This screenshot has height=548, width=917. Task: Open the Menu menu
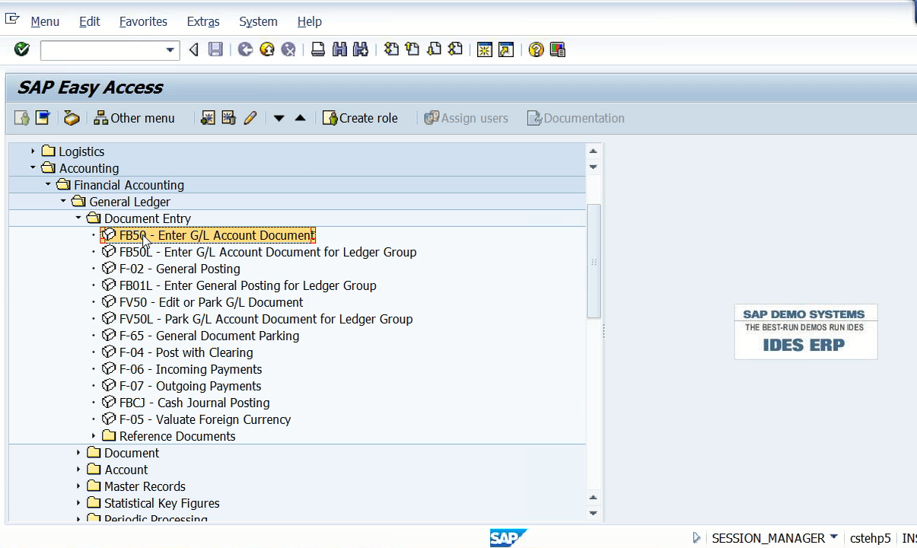pos(45,21)
